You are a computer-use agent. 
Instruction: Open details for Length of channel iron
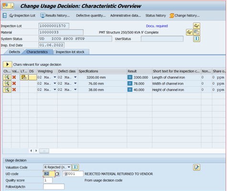(7, 78)
